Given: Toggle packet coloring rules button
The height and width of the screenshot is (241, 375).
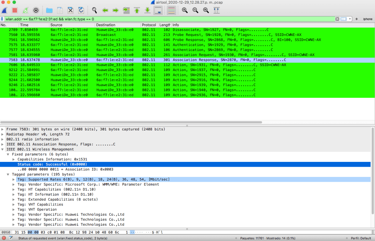Looking at the screenshot, I should coord(171,10).
